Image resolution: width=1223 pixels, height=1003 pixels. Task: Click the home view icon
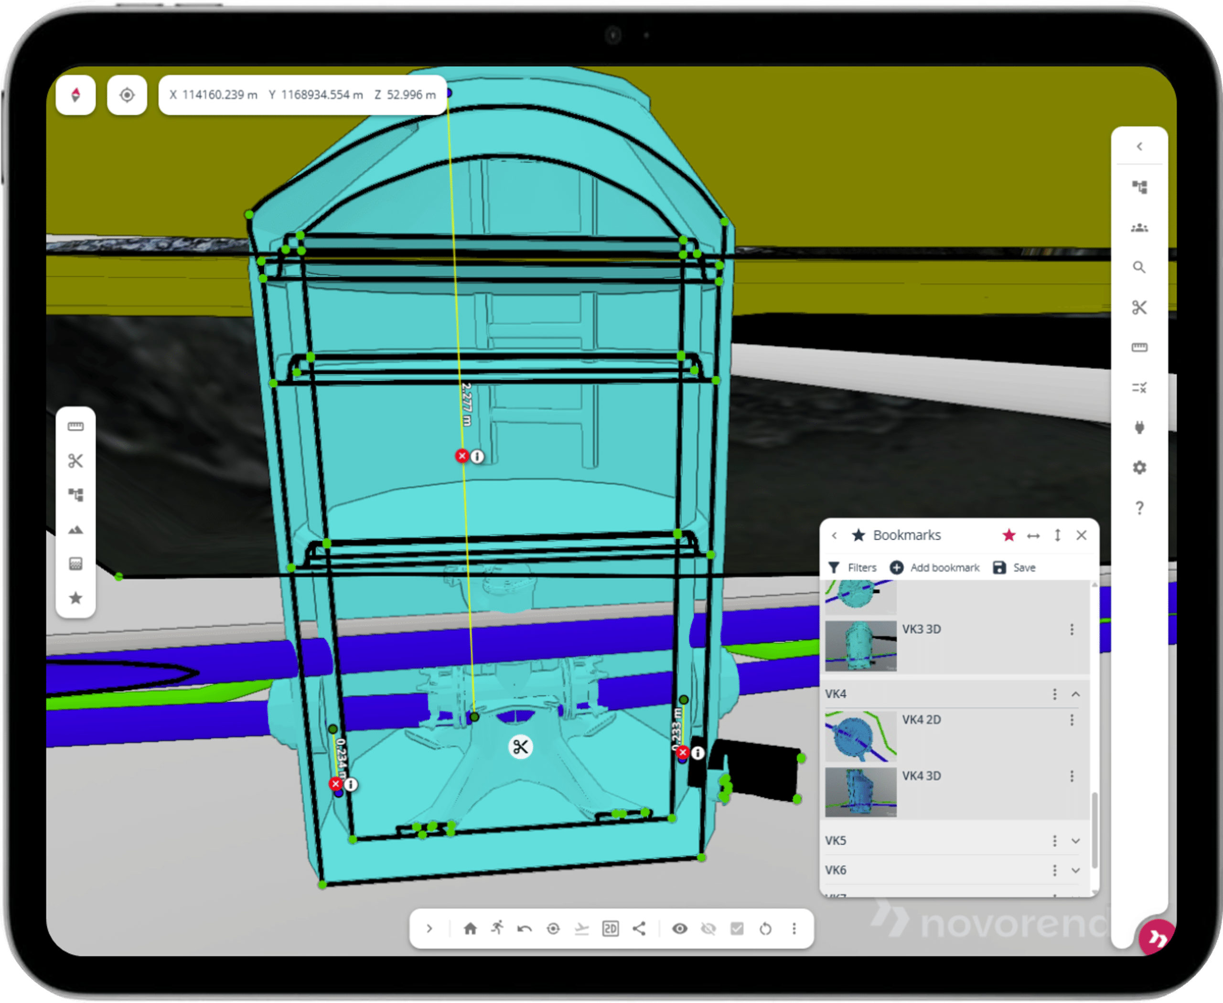(x=470, y=928)
